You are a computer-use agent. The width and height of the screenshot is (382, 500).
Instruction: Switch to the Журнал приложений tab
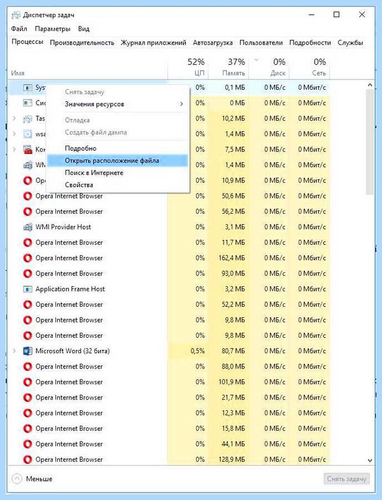pos(153,43)
